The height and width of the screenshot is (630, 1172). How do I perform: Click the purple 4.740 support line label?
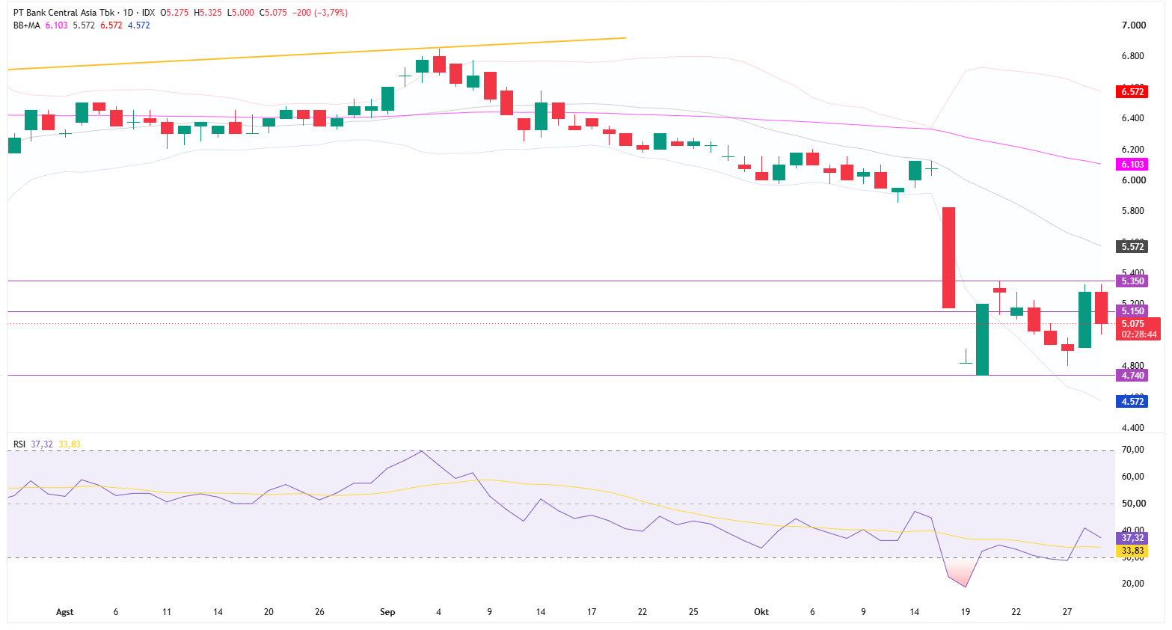[1132, 376]
